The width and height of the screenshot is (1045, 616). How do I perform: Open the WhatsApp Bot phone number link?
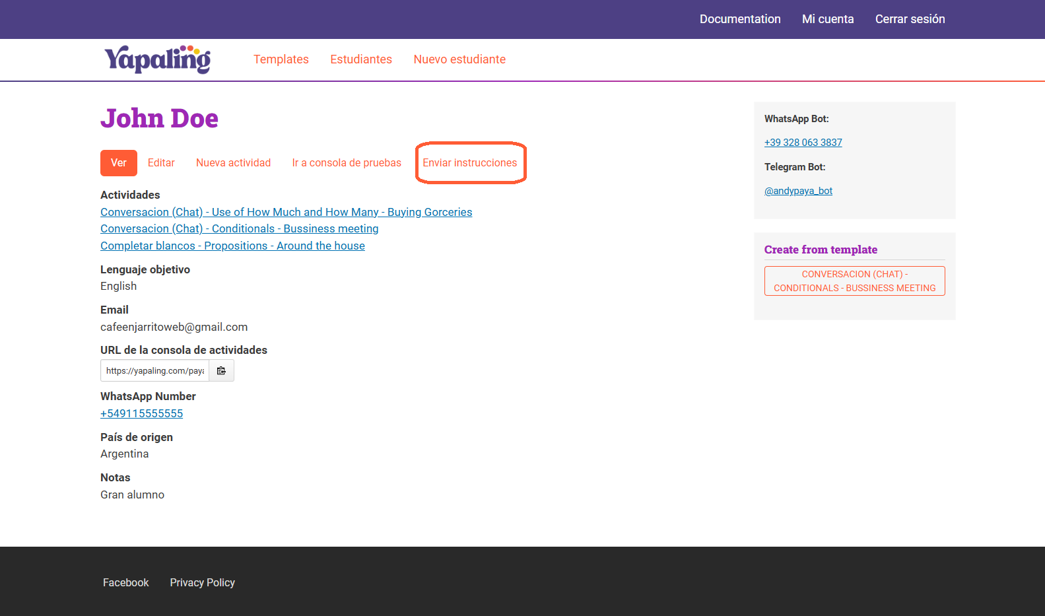point(803,143)
